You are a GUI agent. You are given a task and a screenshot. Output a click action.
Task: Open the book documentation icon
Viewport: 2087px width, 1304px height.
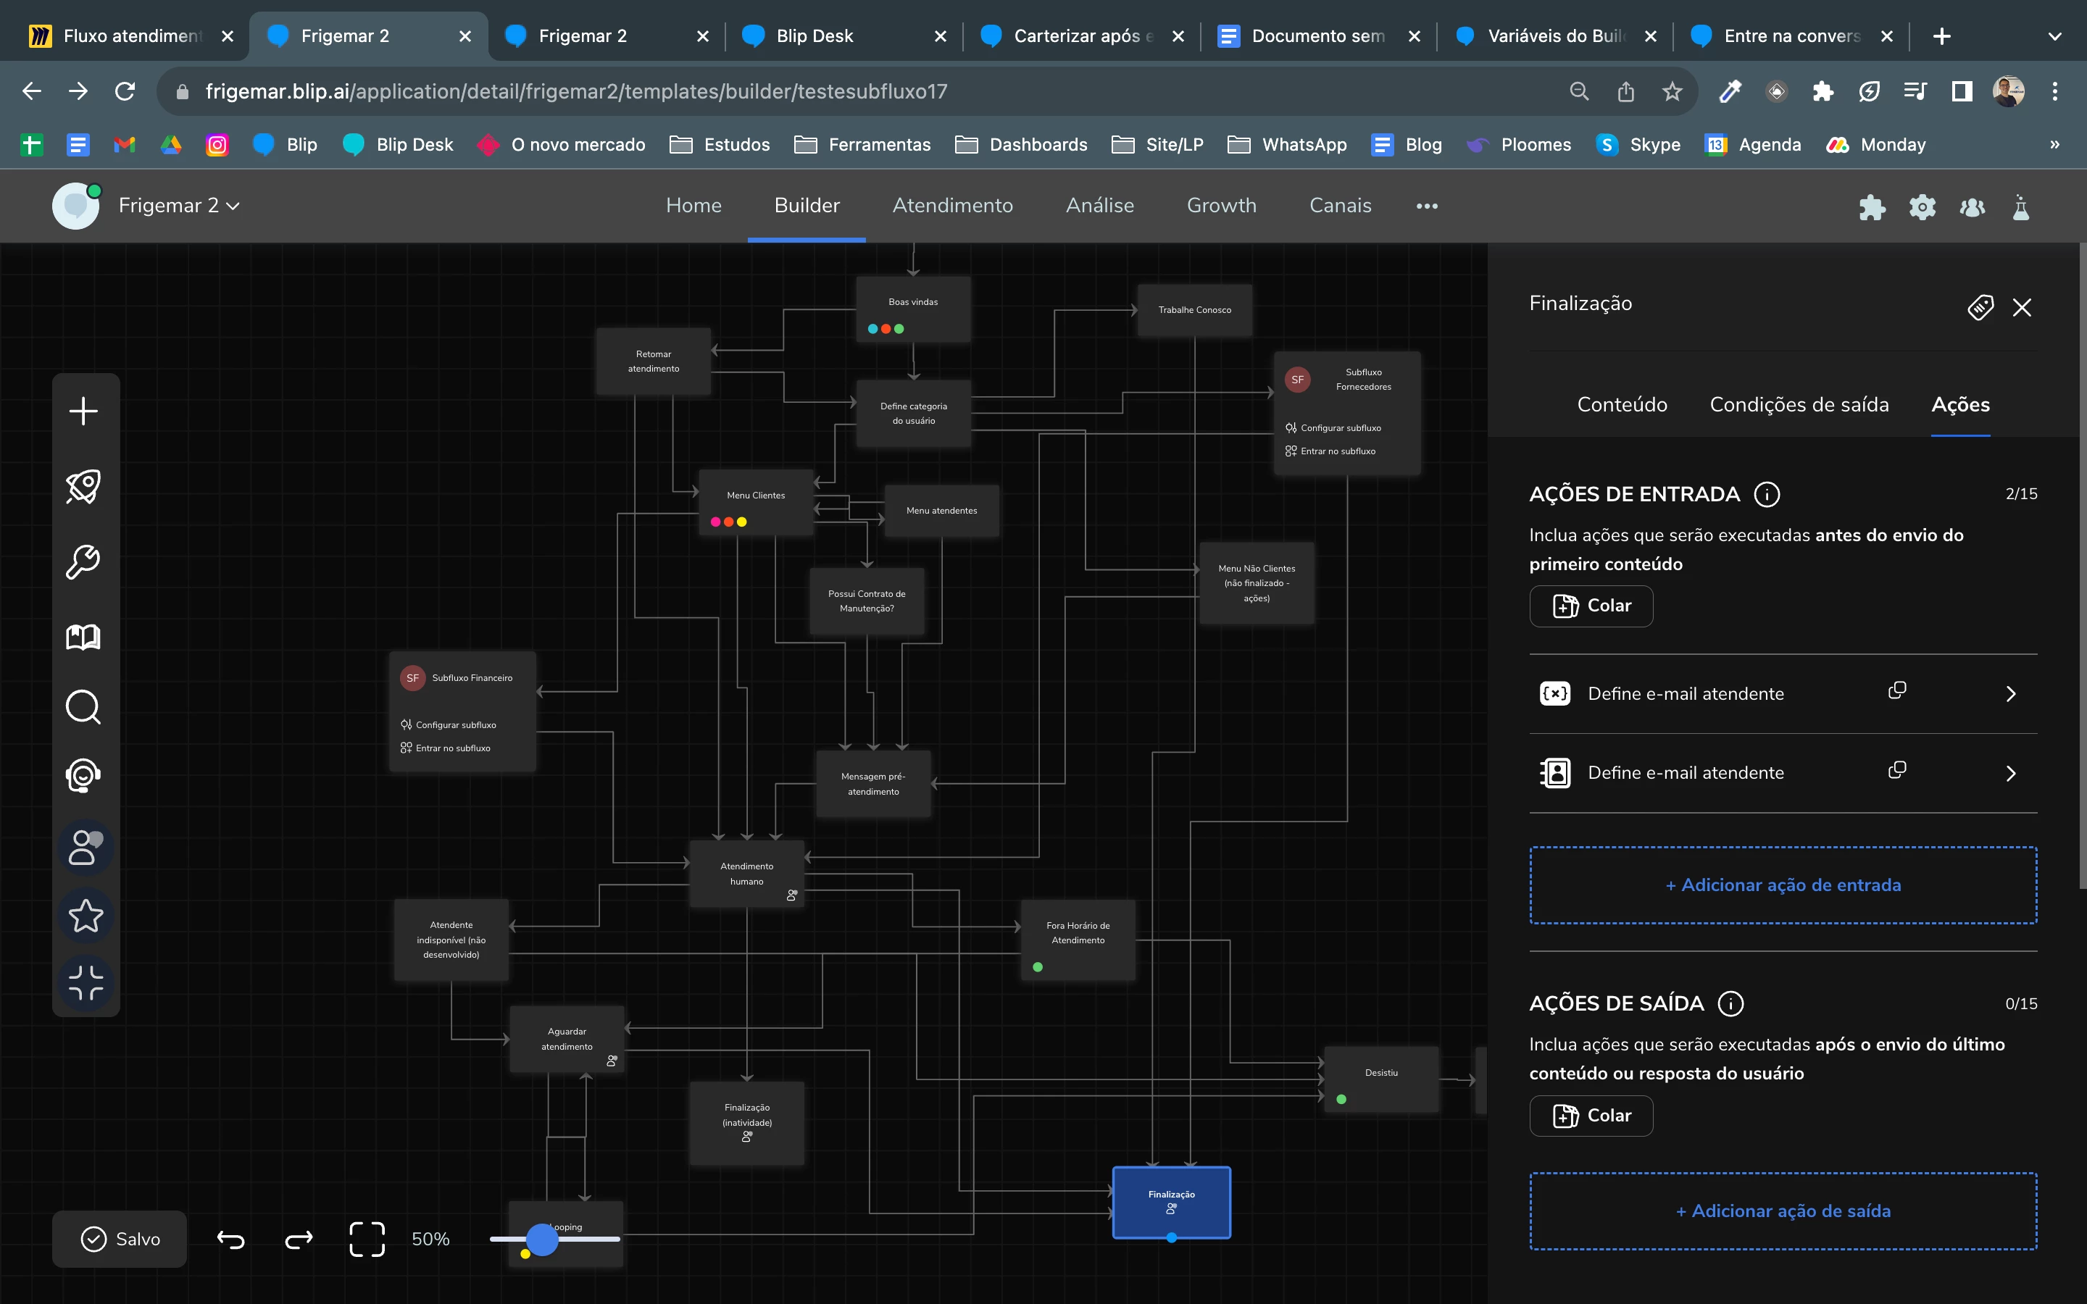tap(83, 638)
